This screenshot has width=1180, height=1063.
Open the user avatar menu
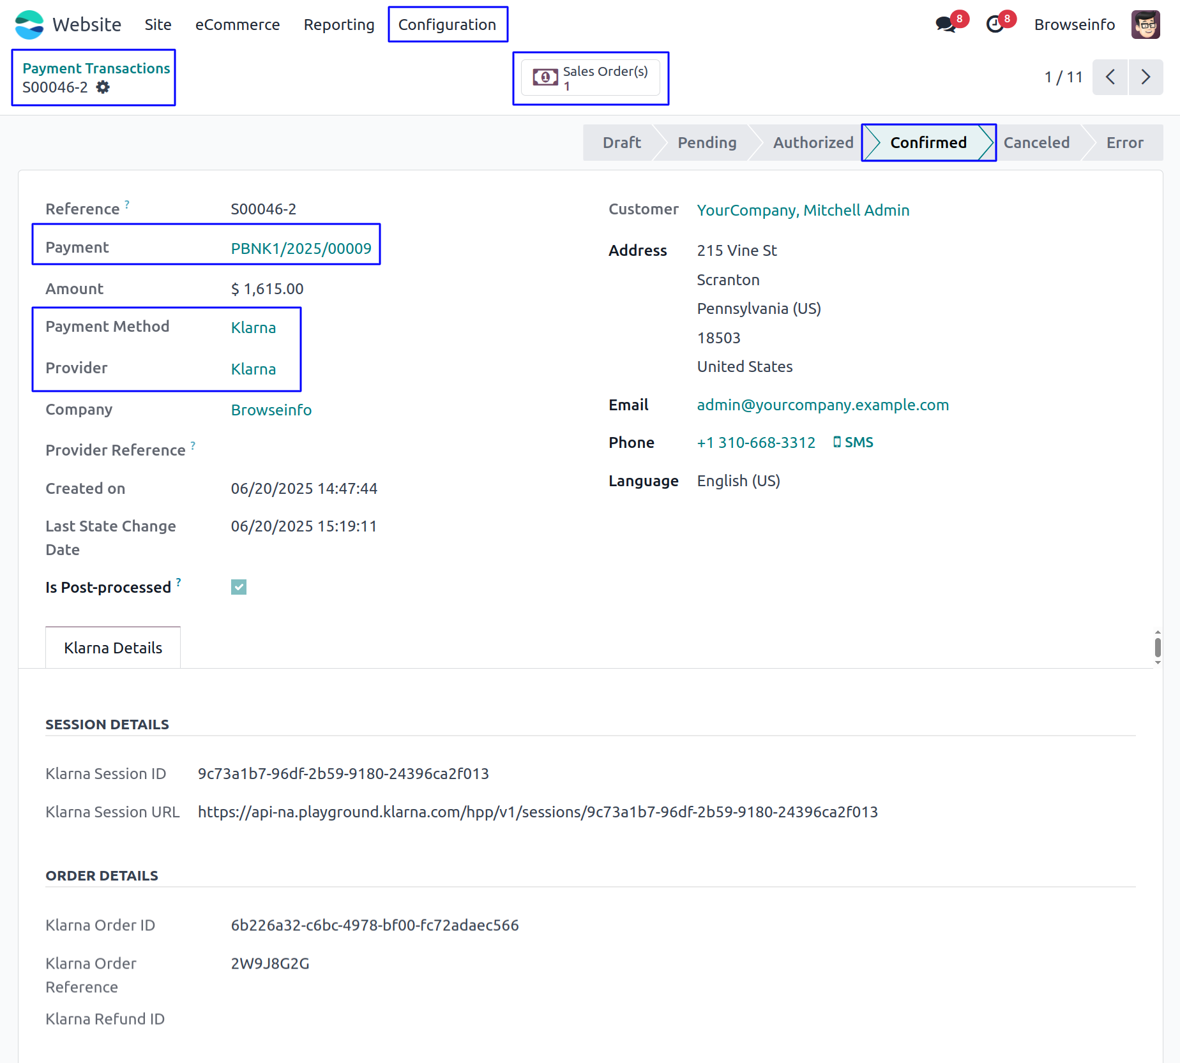[x=1146, y=25]
